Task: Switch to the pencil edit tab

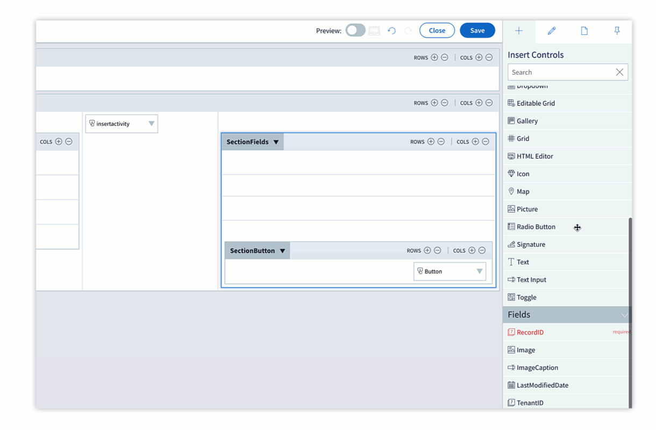Action: tap(552, 31)
